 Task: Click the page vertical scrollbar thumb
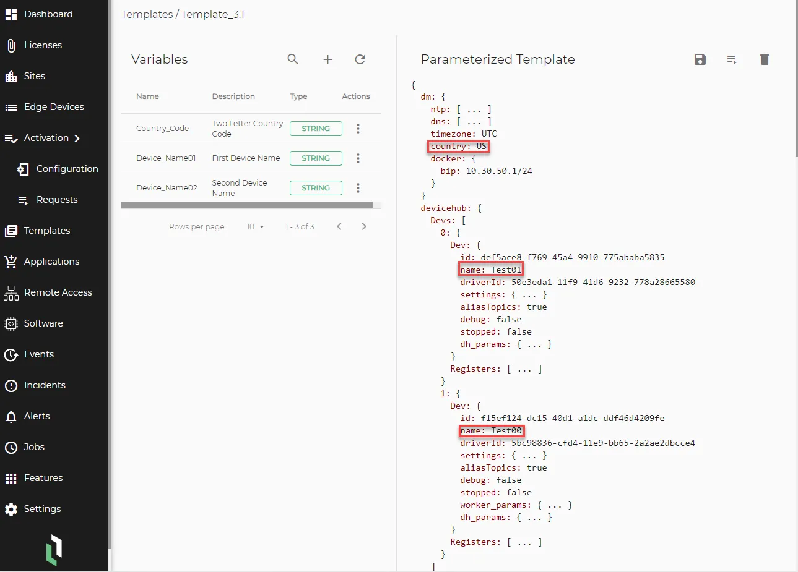point(796,77)
